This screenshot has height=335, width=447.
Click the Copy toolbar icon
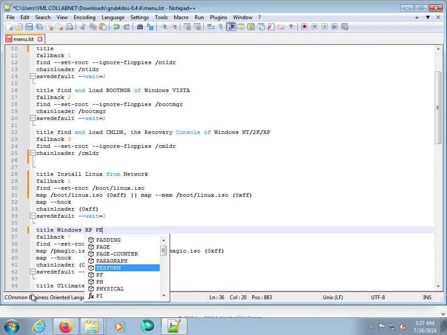pos(93,27)
